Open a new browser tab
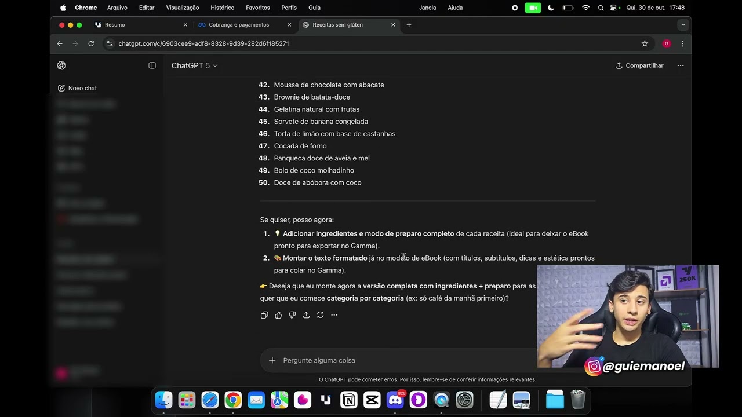 click(x=409, y=25)
